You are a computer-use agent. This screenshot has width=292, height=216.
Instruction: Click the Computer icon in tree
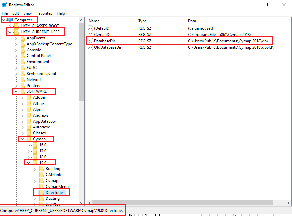[10, 20]
